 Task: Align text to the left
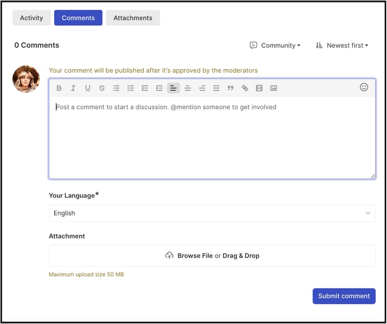pos(173,88)
